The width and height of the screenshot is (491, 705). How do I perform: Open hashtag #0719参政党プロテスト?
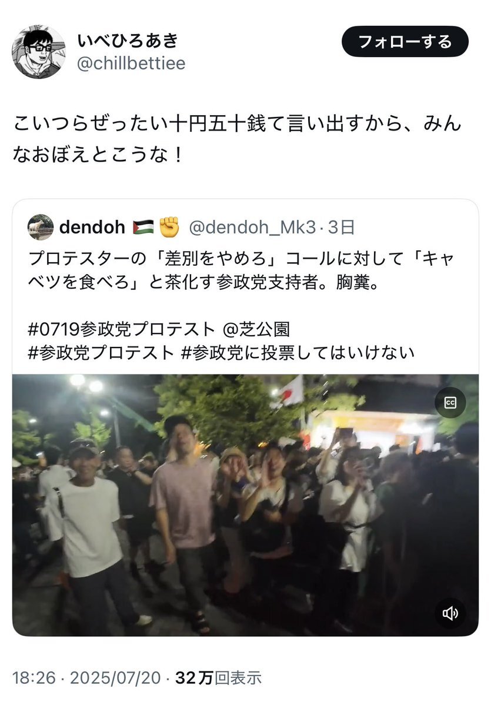(x=121, y=329)
